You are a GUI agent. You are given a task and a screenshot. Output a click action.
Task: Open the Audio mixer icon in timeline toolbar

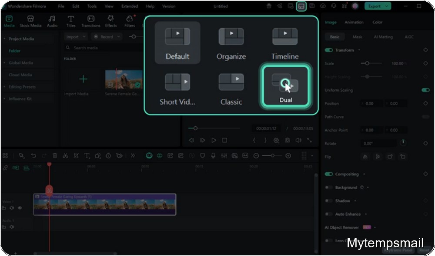pos(224,155)
